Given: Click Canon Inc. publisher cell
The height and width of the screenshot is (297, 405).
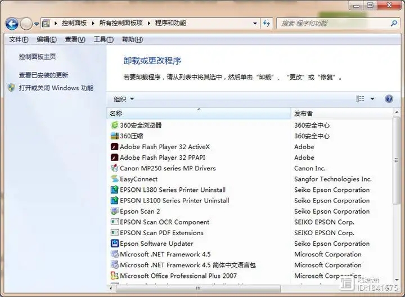Looking at the screenshot, I should [x=310, y=168].
